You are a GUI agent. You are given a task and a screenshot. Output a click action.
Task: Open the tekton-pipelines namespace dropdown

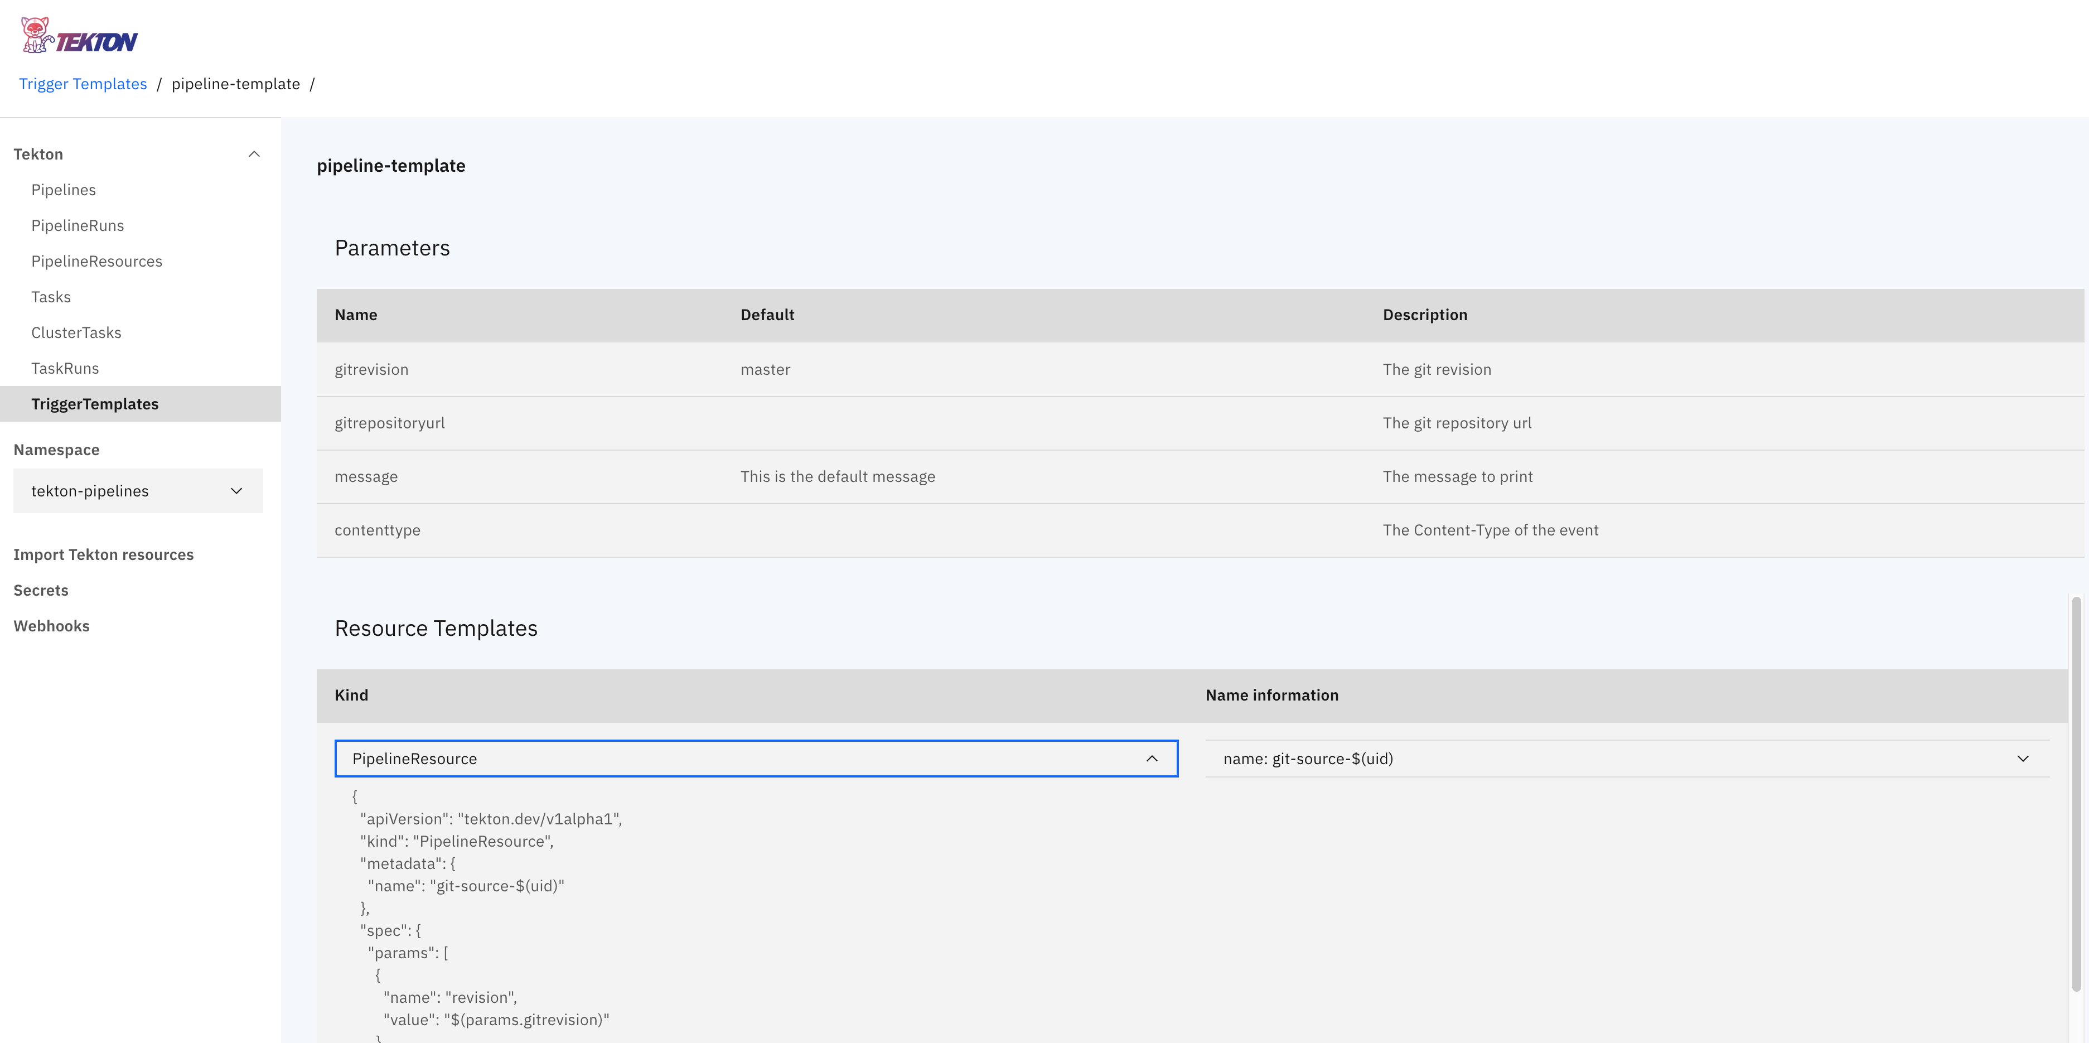[x=138, y=491]
